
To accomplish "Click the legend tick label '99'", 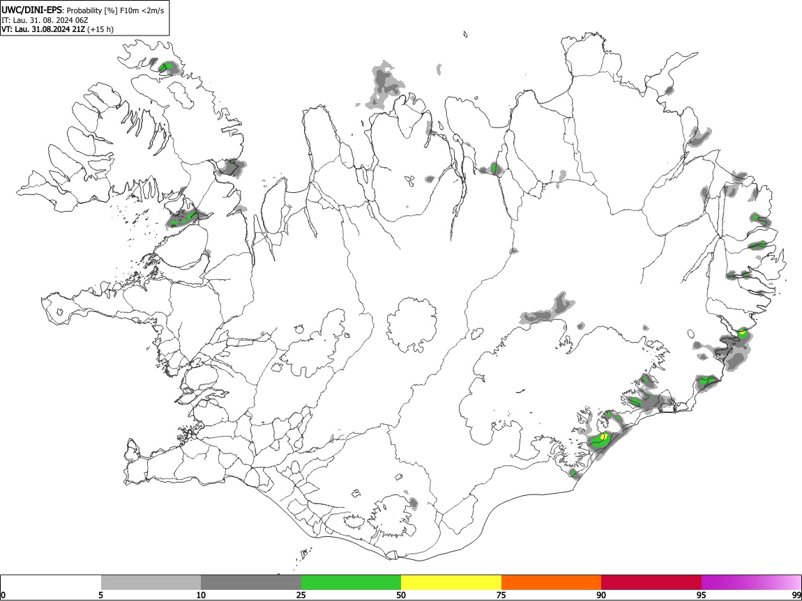I will (x=796, y=595).
